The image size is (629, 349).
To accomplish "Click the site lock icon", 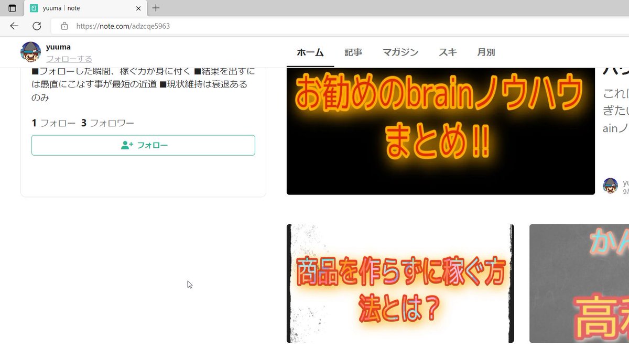I will 64,26.
